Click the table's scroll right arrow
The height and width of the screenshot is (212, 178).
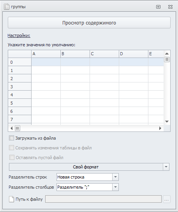[x=160, y=128]
